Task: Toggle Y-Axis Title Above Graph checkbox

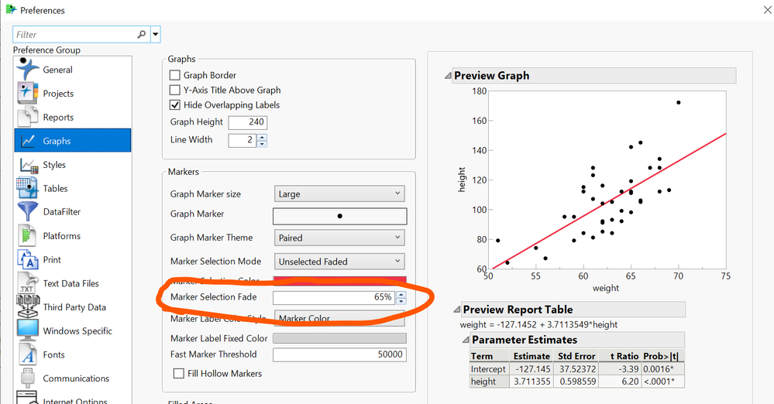Action: click(x=175, y=91)
